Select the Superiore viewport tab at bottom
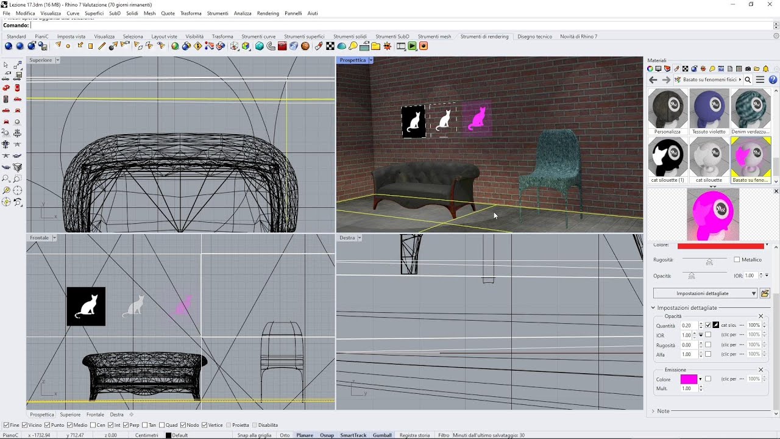780x439 pixels. pos(70,415)
